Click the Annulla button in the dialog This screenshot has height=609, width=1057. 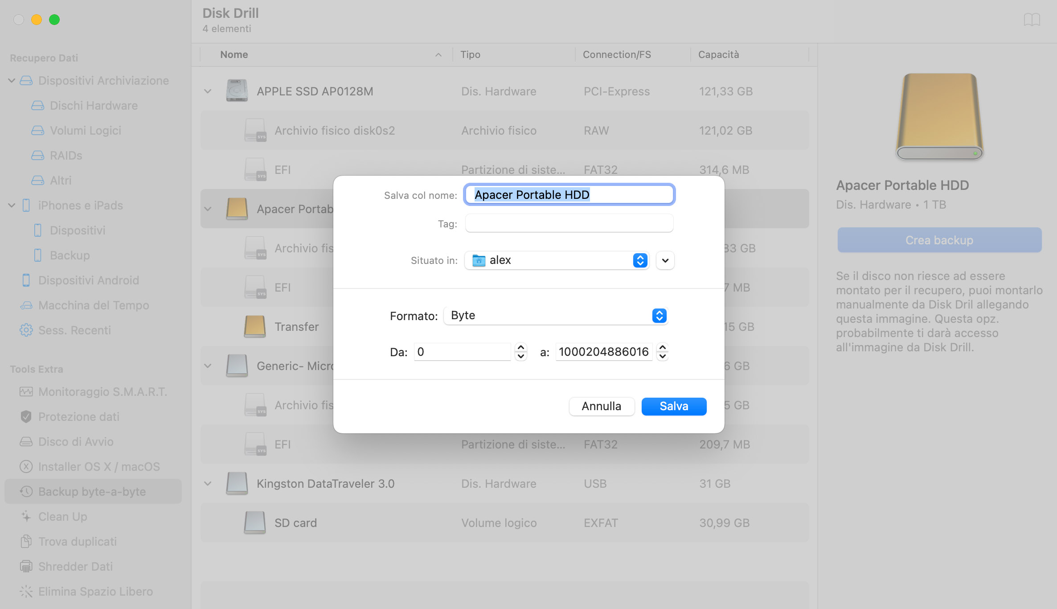[601, 406]
